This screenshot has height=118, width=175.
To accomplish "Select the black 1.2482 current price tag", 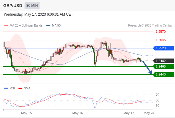I will coord(163,61).
